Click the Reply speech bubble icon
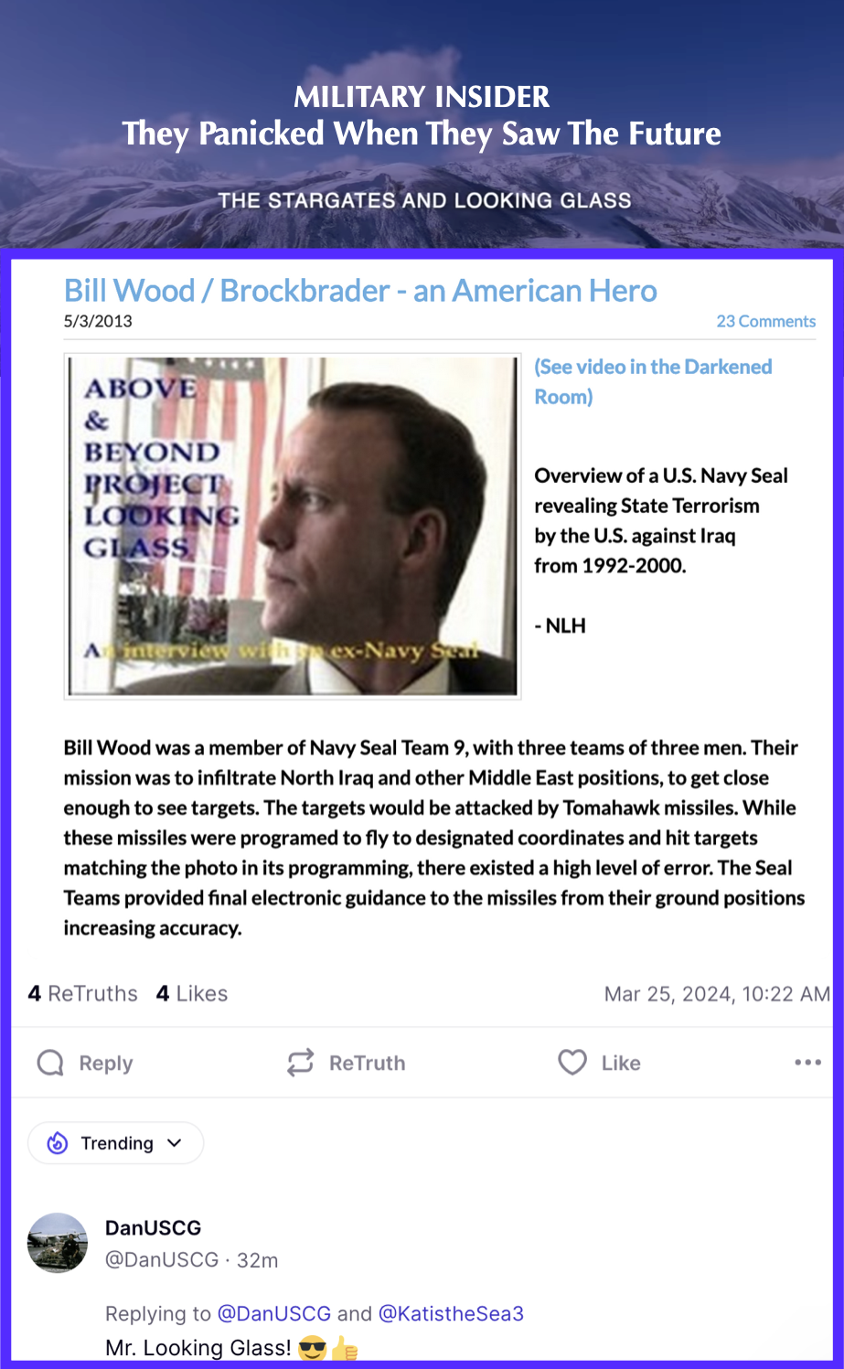 (50, 1063)
